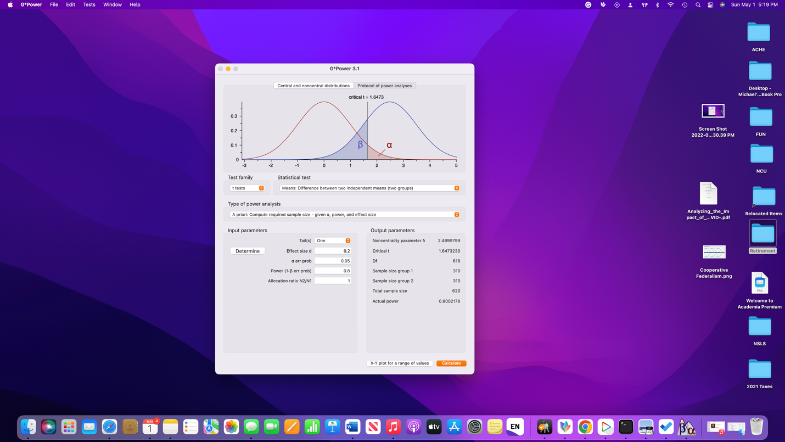
Task: Open the G*Power app icon in Dock
Action: [687, 427]
